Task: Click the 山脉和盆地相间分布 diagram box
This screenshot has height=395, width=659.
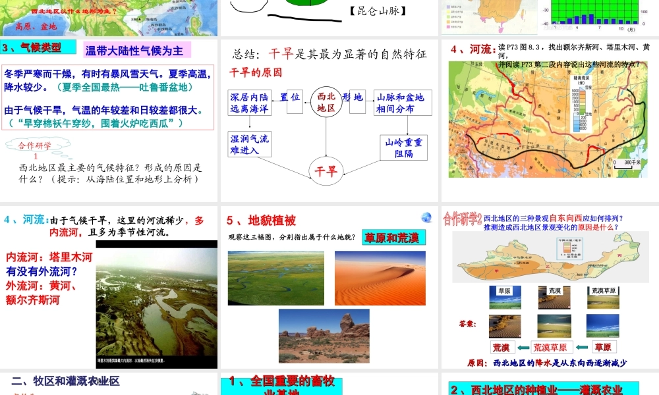Action: [x=403, y=103]
